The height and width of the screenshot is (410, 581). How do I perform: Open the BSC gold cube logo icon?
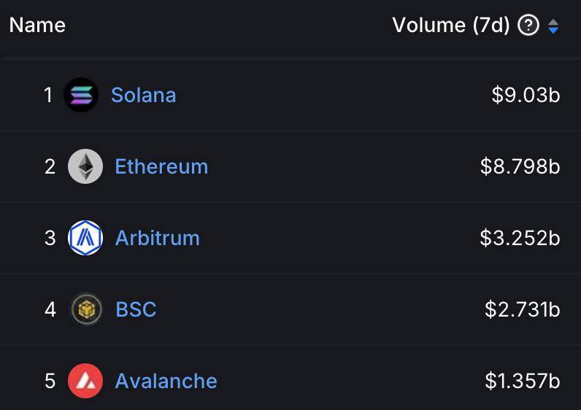click(x=86, y=309)
